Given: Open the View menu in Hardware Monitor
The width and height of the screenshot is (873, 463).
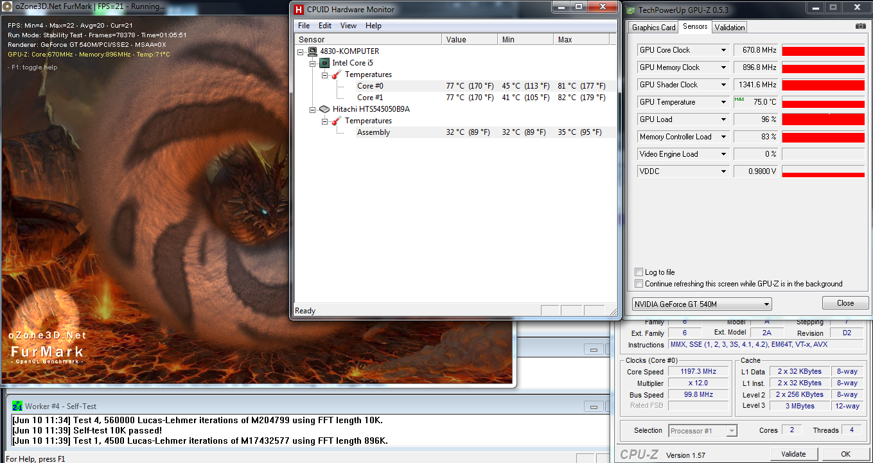Looking at the screenshot, I should coord(348,26).
